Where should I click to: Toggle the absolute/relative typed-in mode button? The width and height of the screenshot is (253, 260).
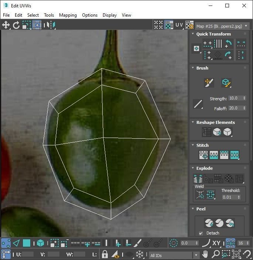pyautogui.click(x=6, y=254)
